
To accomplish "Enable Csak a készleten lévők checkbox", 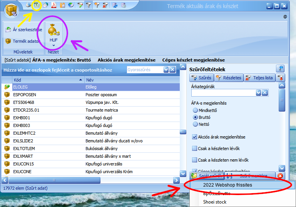I will 195,148.
